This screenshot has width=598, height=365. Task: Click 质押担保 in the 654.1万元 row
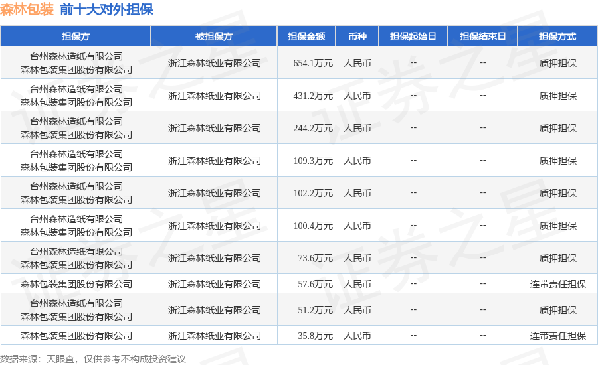[x=557, y=63]
